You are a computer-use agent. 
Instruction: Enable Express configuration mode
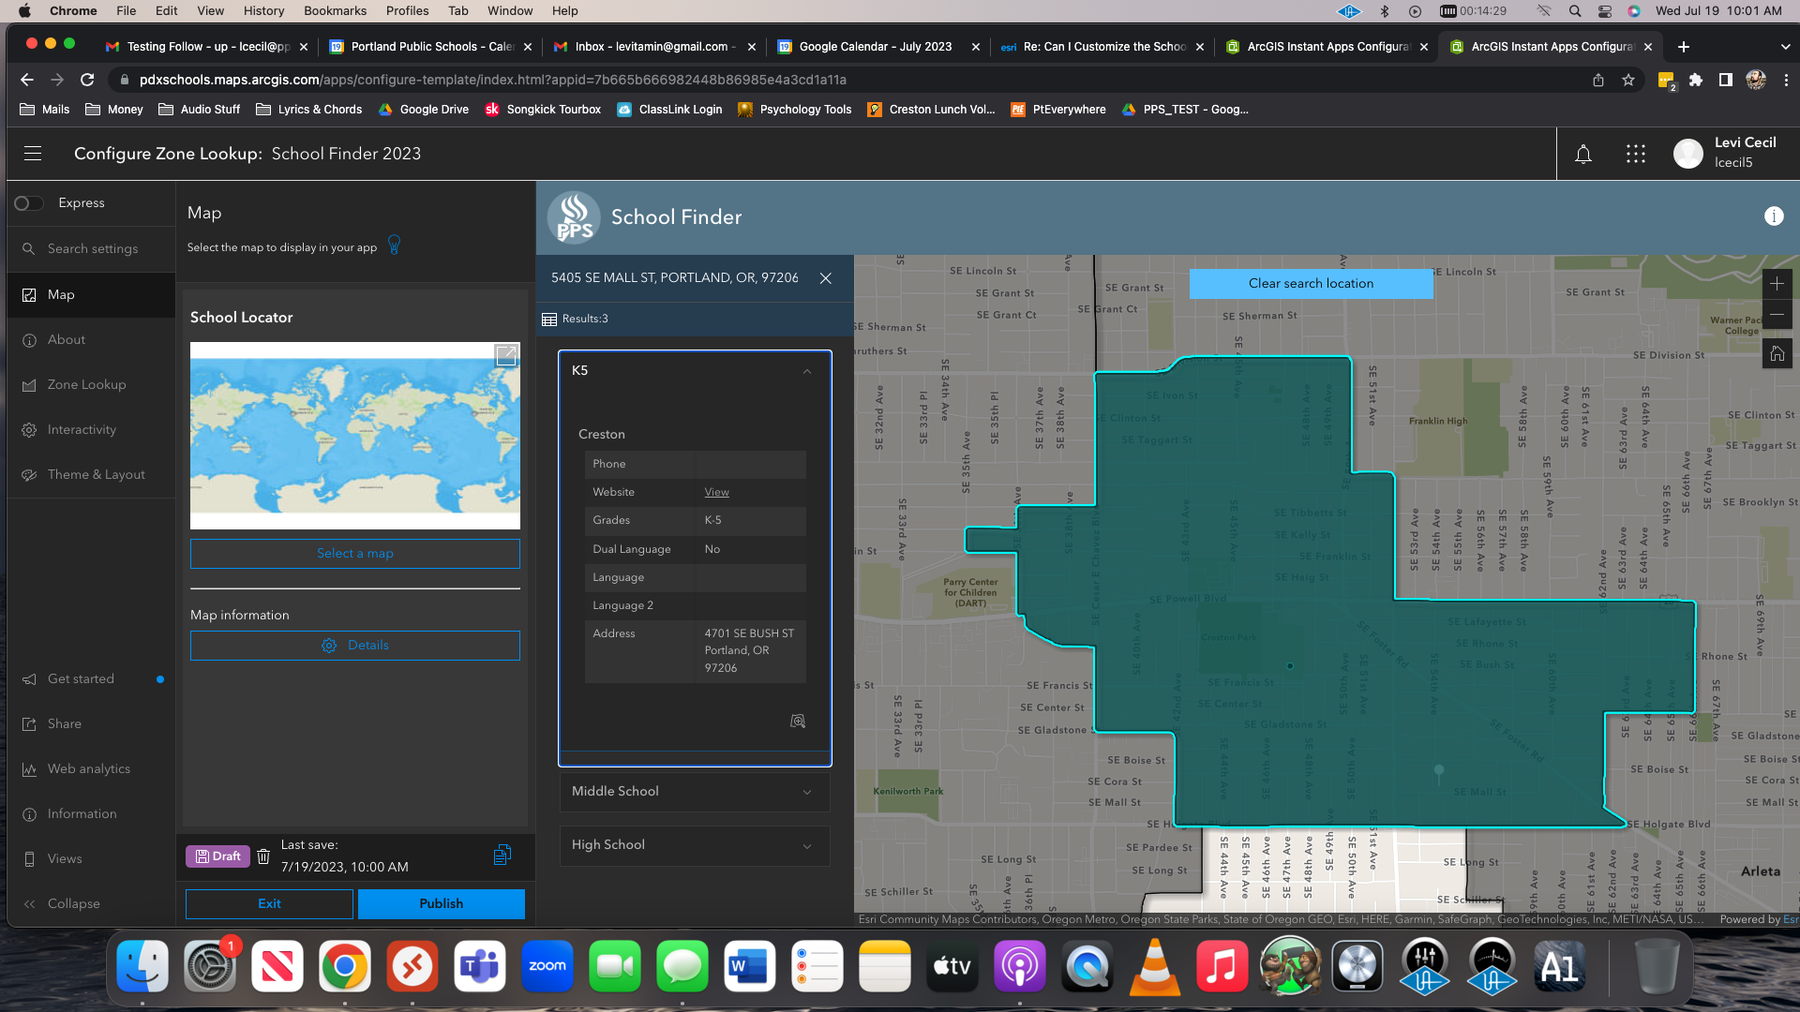click(28, 202)
